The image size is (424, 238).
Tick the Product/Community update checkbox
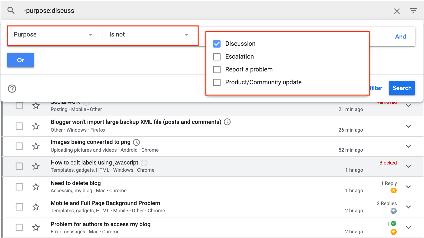tap(217, 83)
